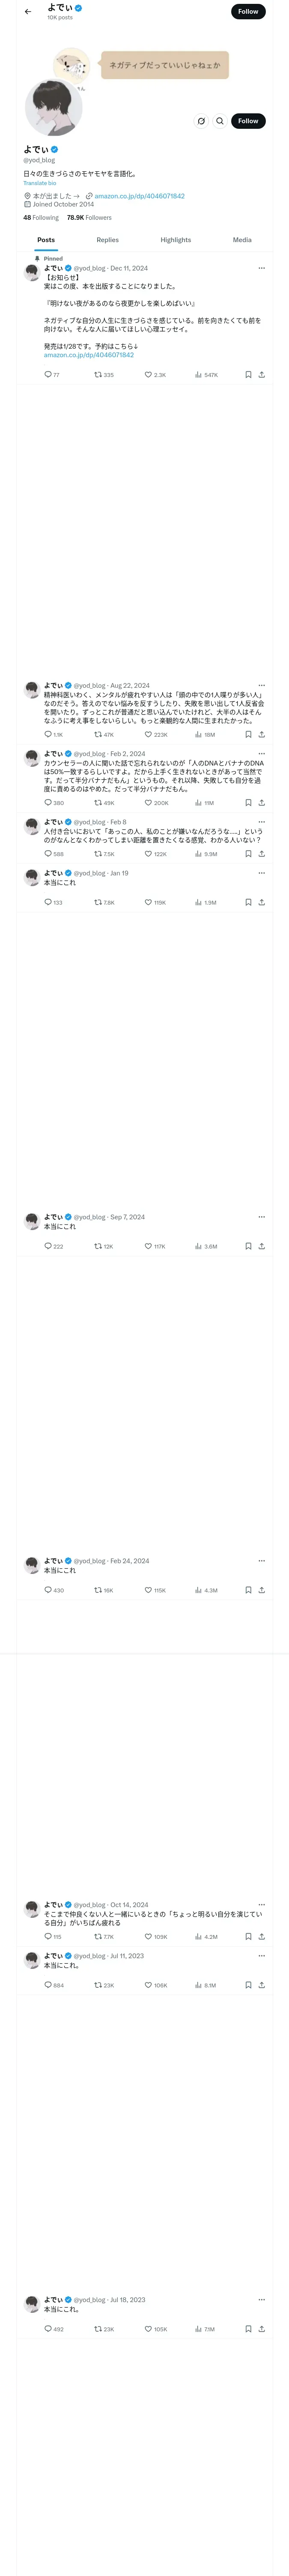View analytics of the Feb 8 post

click(x=200, y=854)
